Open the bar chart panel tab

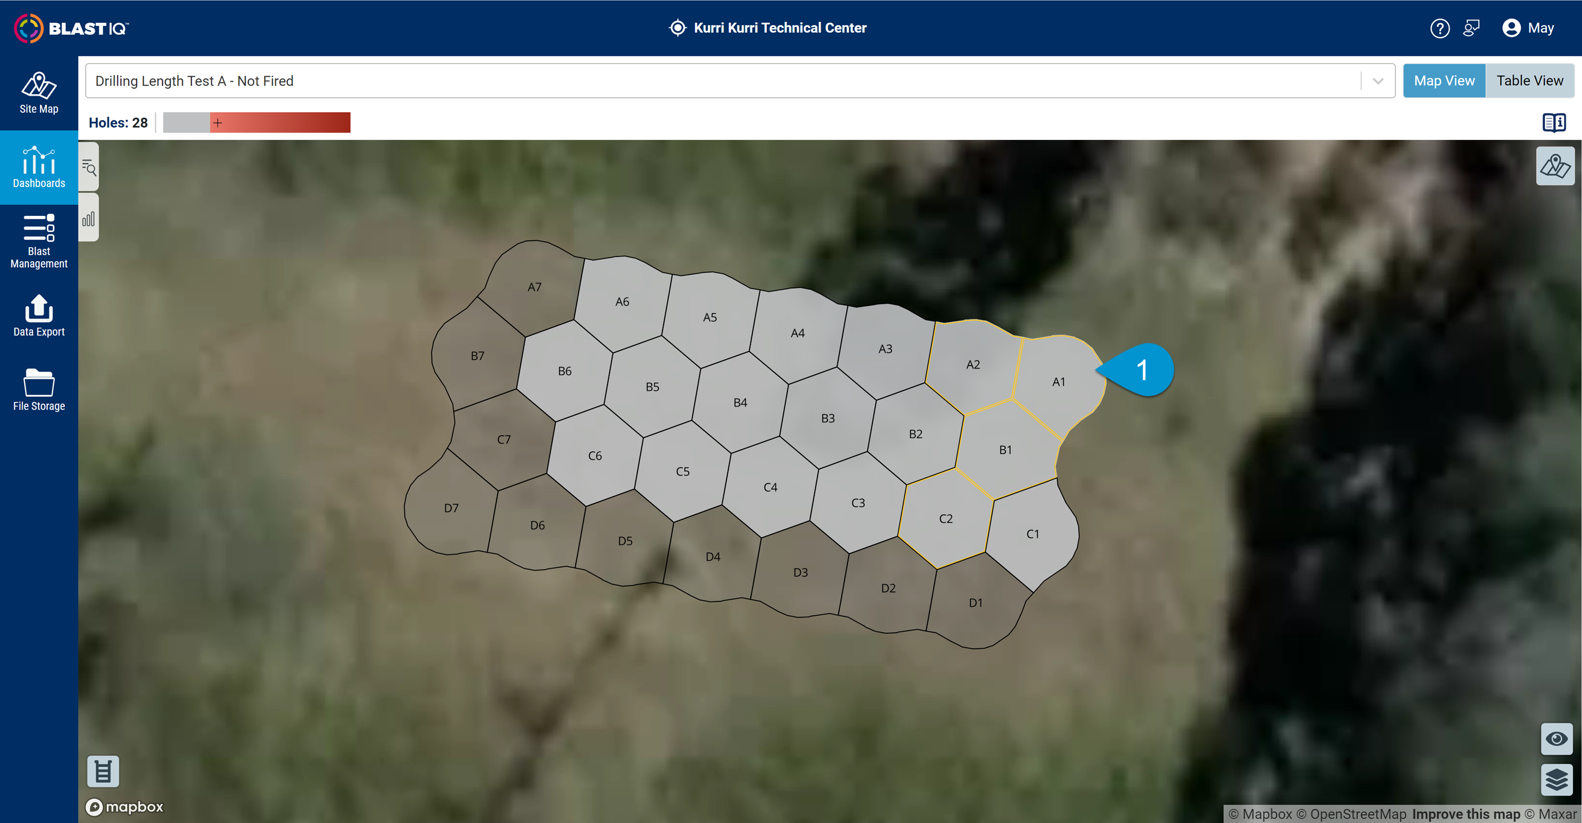coord(88,218)
